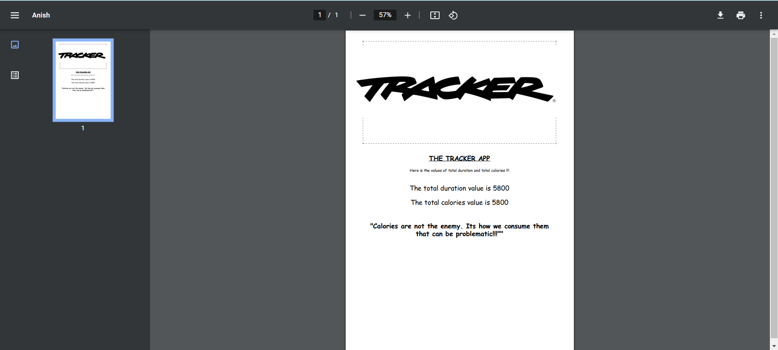Rotate the document counterclockwise
The width and height of the screenshot is (778, 350).
tap(453, 15)
